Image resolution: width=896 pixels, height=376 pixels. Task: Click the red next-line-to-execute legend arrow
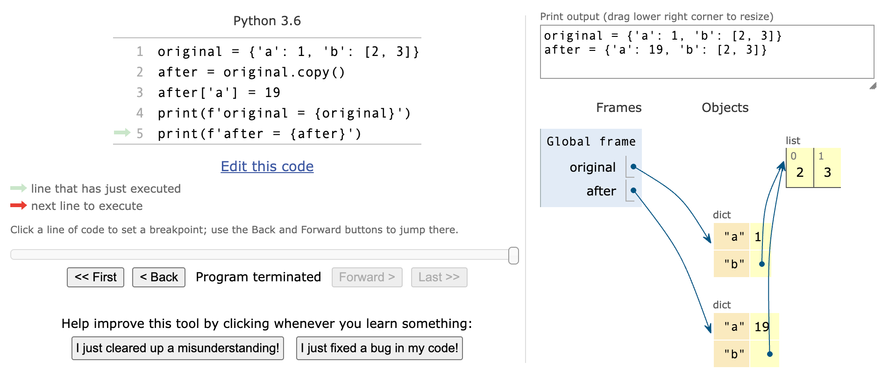click(x=19, y=205)
